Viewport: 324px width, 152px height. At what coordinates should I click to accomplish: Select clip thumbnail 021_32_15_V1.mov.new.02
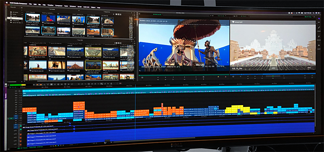click(111, 65)
